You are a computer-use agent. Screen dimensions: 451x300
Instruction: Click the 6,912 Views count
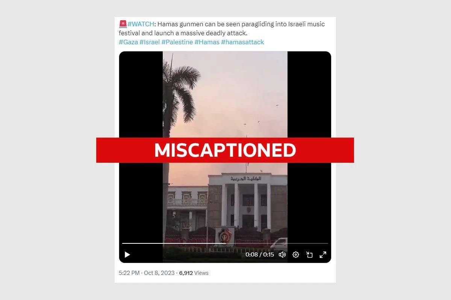(194, 273)
